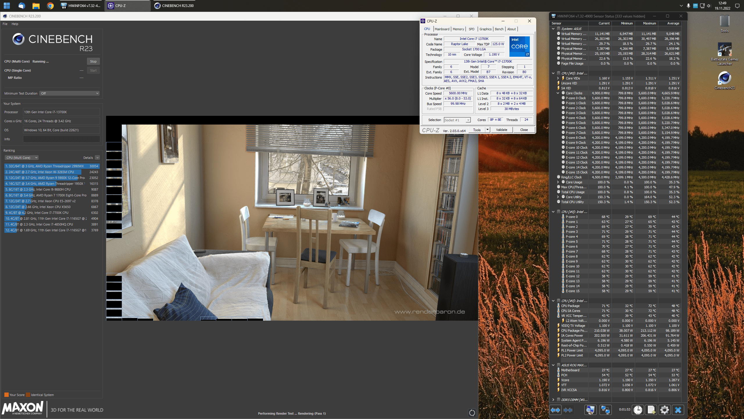Expand the Core VIDs tree row
744x419 pixels.
pyautogui.click(x=558, y=78)
